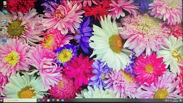Open network settings from the tray
The height and width of the screenshot is (103, 183).
click(166, 100)
